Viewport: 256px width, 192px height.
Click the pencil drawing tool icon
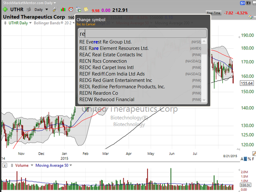point(254,153)
